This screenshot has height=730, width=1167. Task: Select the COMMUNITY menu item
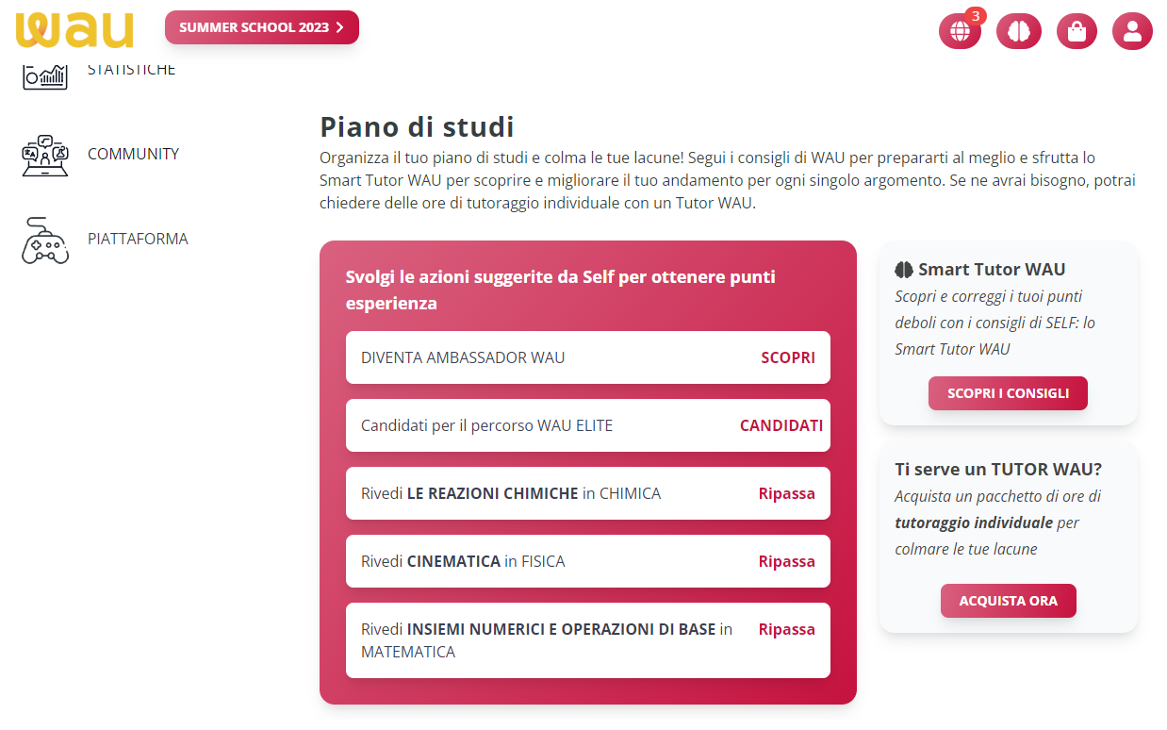click(x=133, y=154)
